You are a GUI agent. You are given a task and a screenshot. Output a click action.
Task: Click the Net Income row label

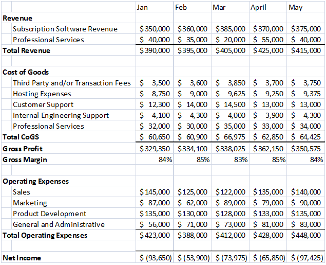[22, 258]
